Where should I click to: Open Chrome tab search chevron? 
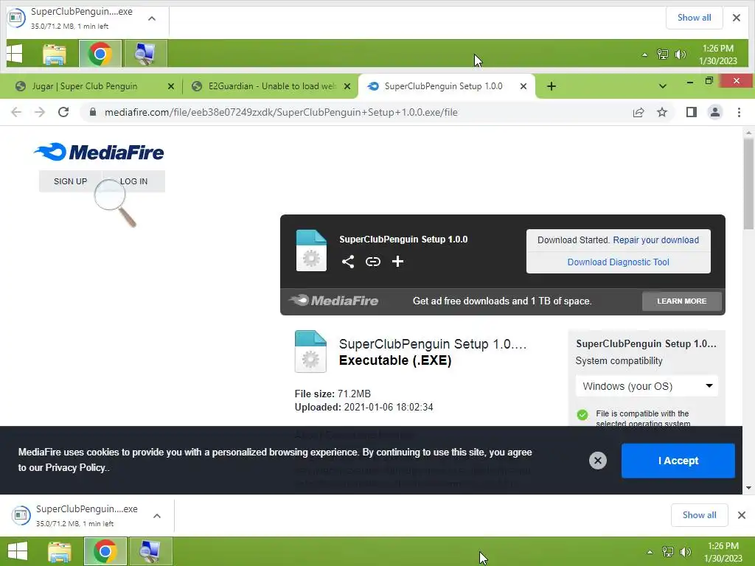point(663,86)
